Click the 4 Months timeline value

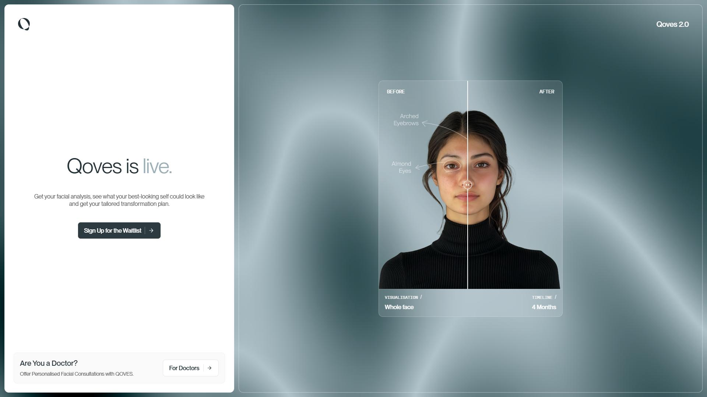(x=544, y=307)
